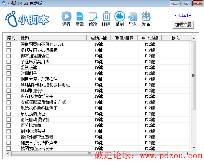Check the box for 获取网页内容保存excel
Viewport: 204px width, 161px height.
click(9, 44)
